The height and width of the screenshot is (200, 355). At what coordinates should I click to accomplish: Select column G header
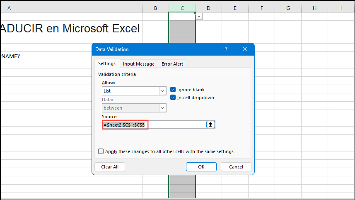288,8
